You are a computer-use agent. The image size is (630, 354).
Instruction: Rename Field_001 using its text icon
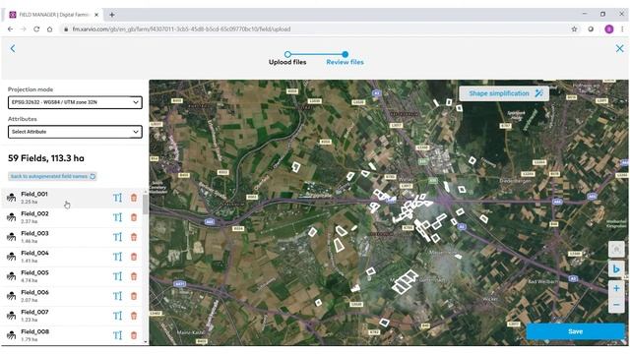click(x=117, y=198)
